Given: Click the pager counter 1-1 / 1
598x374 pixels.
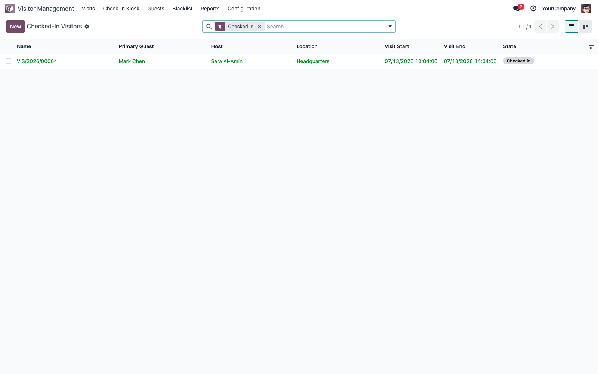Looking at the screenshot, I should (524, 27).
